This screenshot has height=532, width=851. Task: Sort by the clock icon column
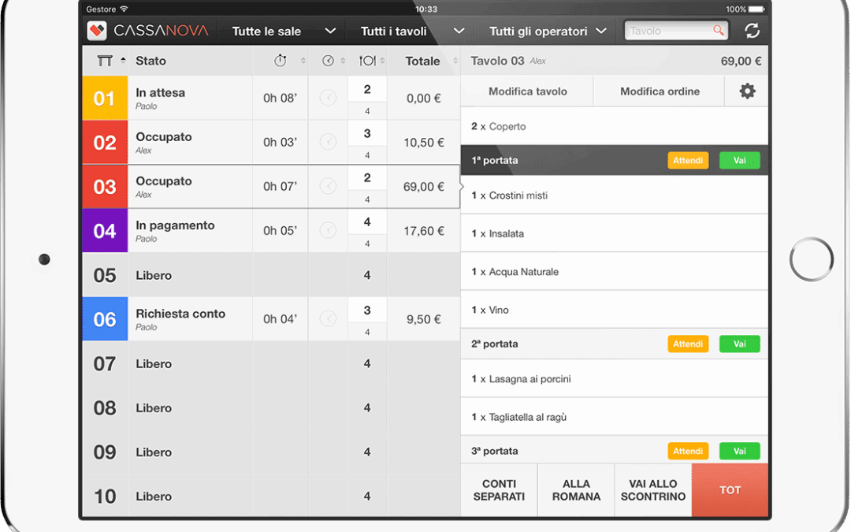coord(329,61)
